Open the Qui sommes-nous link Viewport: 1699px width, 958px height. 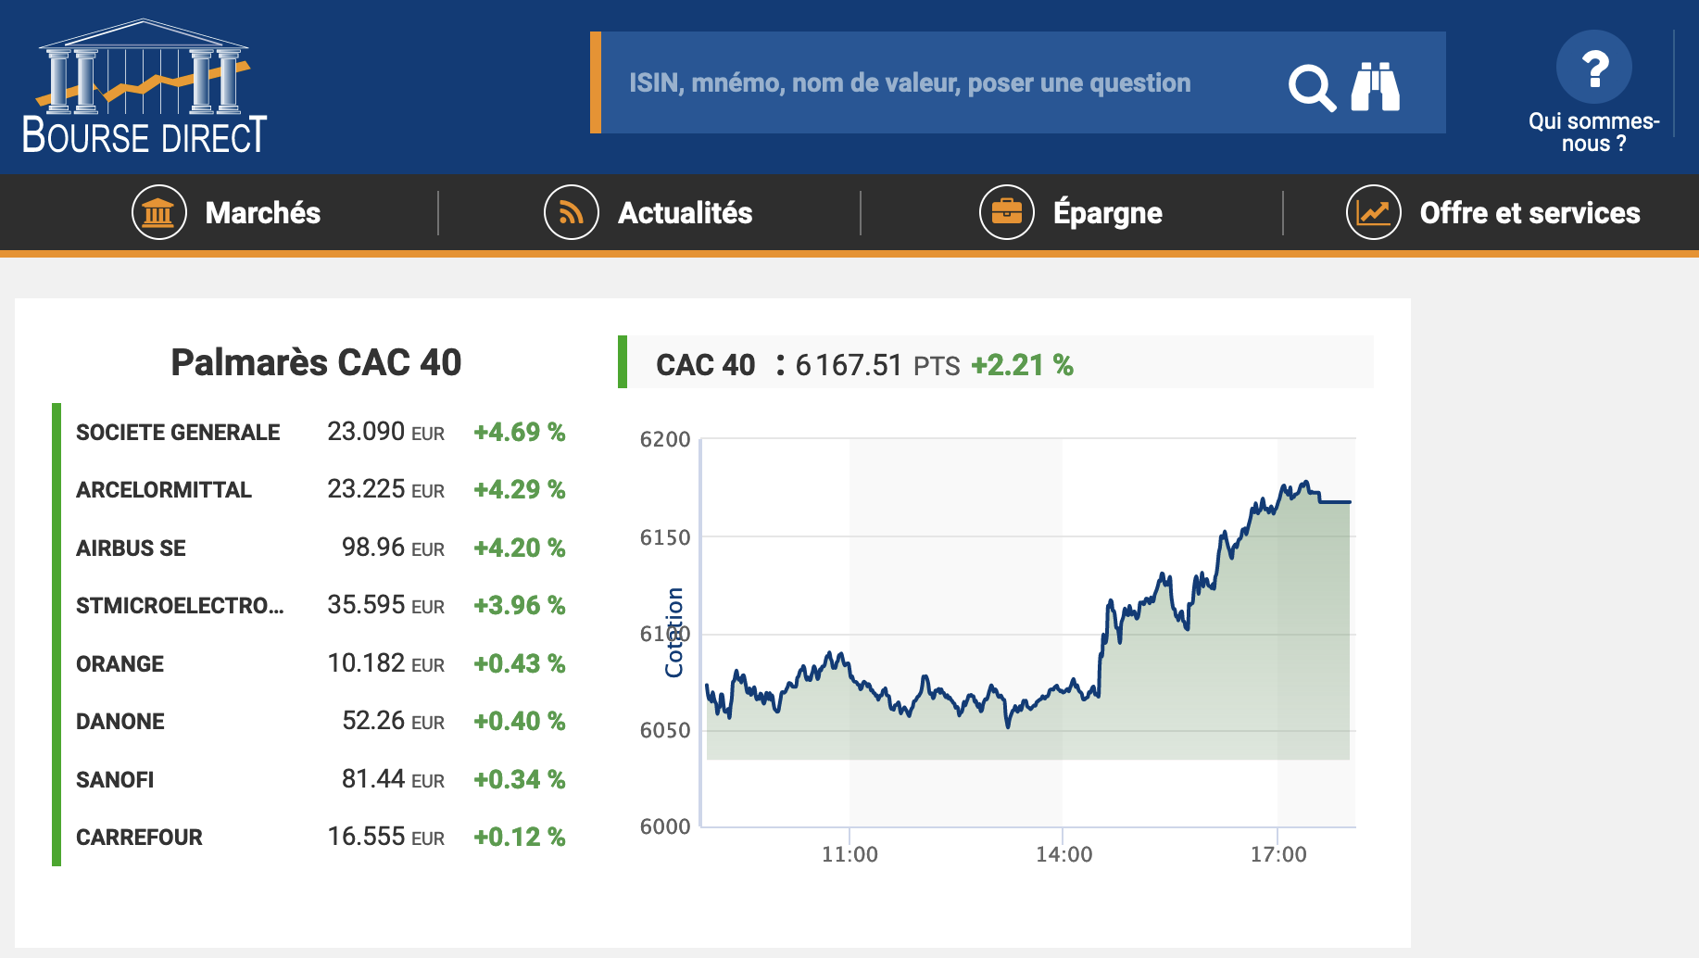point(1593,132)
